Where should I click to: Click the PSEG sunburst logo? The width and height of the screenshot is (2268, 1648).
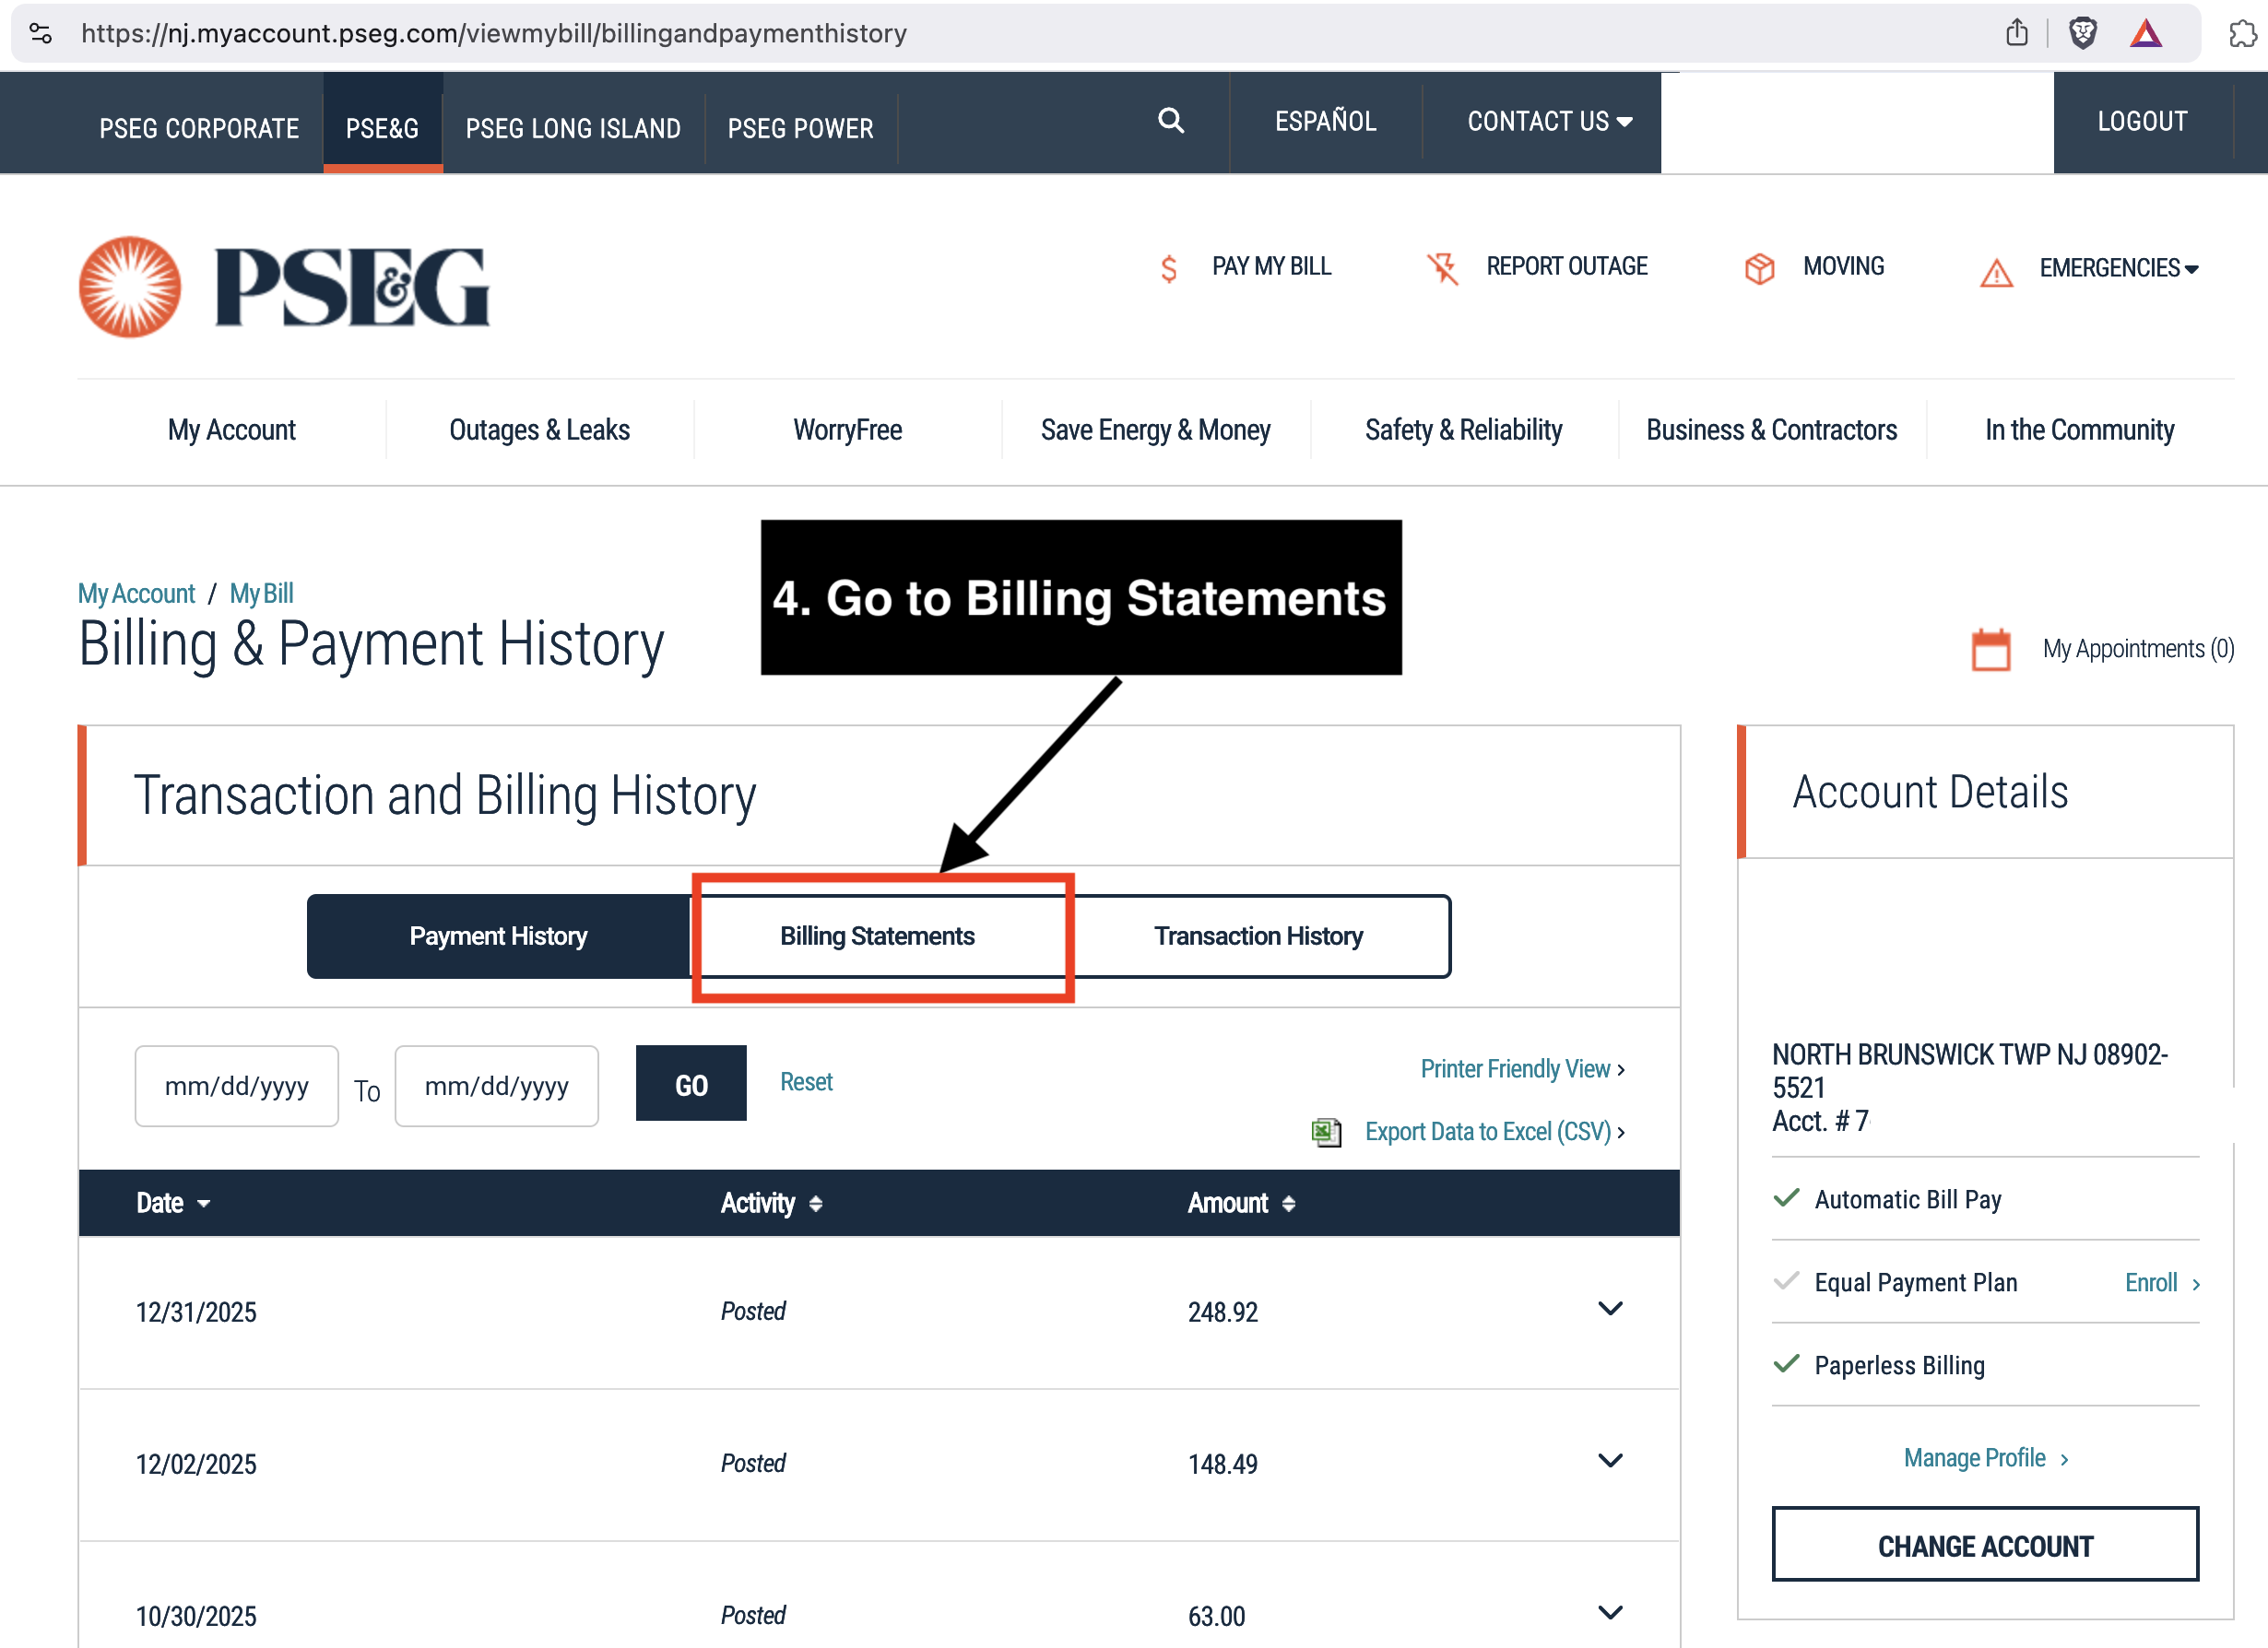[130, 287]
